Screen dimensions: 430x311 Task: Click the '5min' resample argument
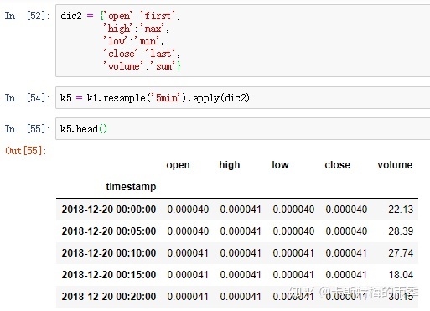pos(167,98)
